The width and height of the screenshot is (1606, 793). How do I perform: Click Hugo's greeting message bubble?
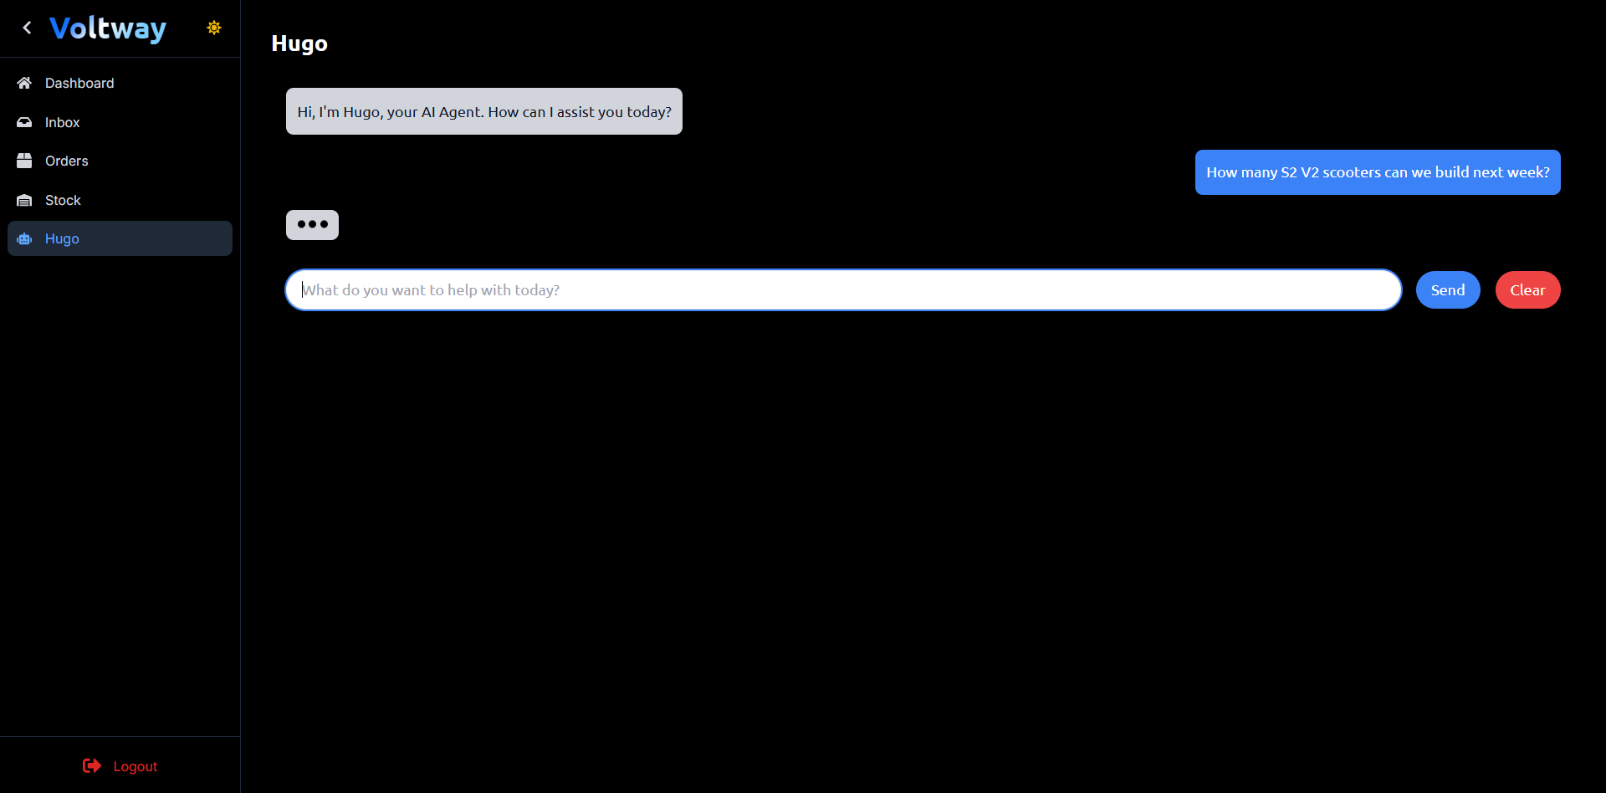(x=483, y=110)
